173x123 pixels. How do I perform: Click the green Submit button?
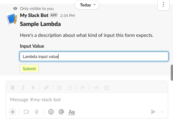29,69
